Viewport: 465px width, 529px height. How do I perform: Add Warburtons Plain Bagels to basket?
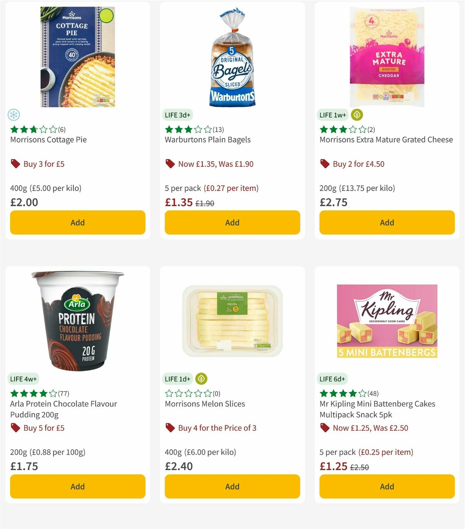tap(232, 222)
